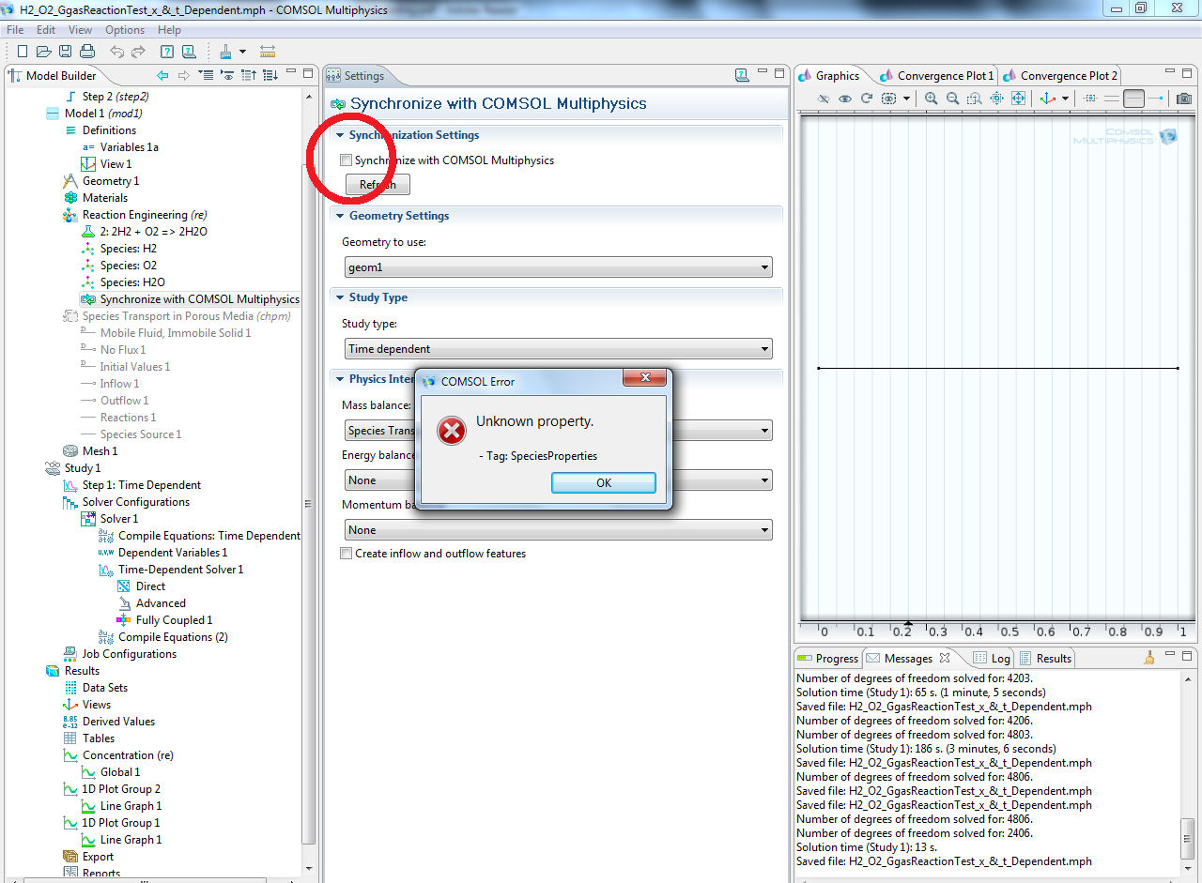Collapse the Synchronization Settings section
The image size is (1202, 883).
pos(340,135)
